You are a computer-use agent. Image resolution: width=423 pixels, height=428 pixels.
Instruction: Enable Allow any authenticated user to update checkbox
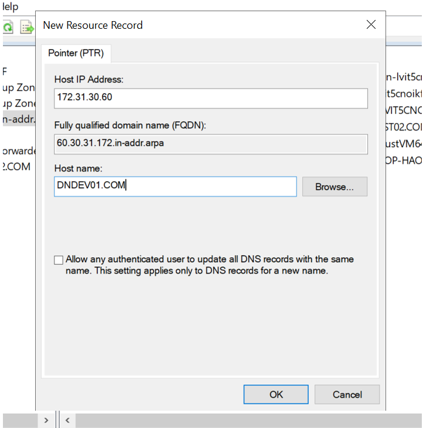pos(59,260)
